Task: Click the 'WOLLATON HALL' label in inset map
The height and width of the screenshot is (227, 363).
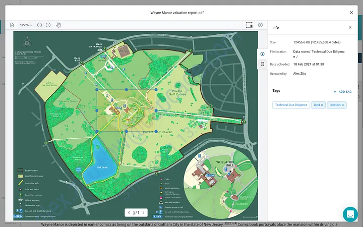Action: click(x=225, y=163)
